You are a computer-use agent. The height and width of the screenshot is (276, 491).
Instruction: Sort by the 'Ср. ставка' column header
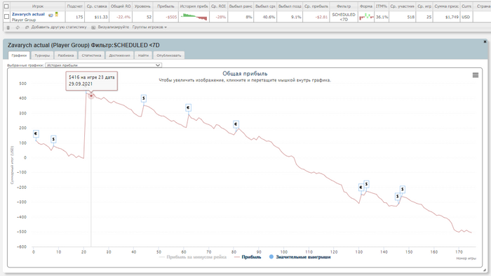[x=97, y=6]
